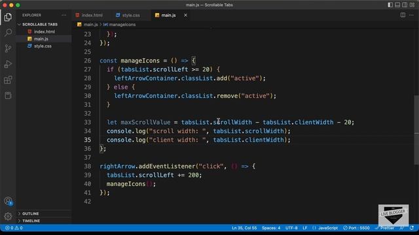Toggle secondary side bar layout icon

pyautogui.click(x=405, y=5)
